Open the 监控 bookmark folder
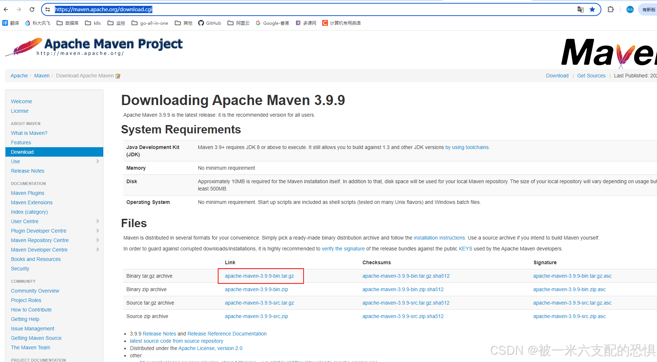 coord(116,23)
